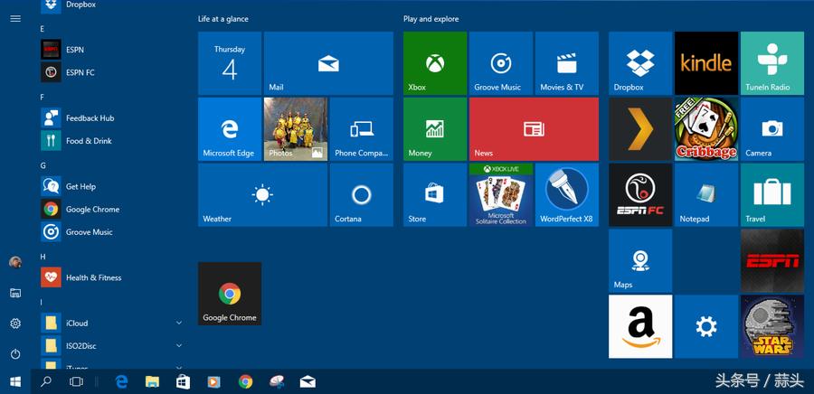Open the Power options button
The height and width of the screenshot is (394, 814).
[x=15, y=354]
